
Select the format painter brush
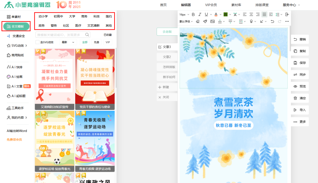click(205, 22)
